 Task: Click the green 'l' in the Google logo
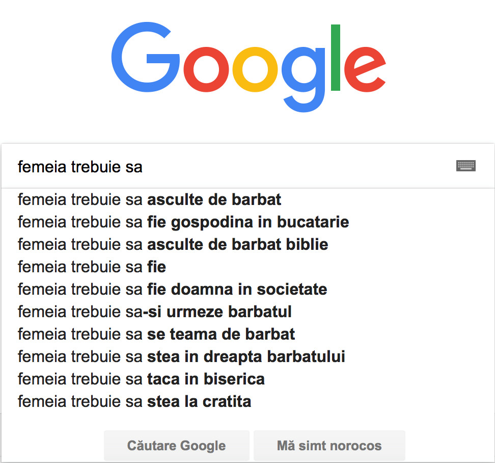click(336, 58)
